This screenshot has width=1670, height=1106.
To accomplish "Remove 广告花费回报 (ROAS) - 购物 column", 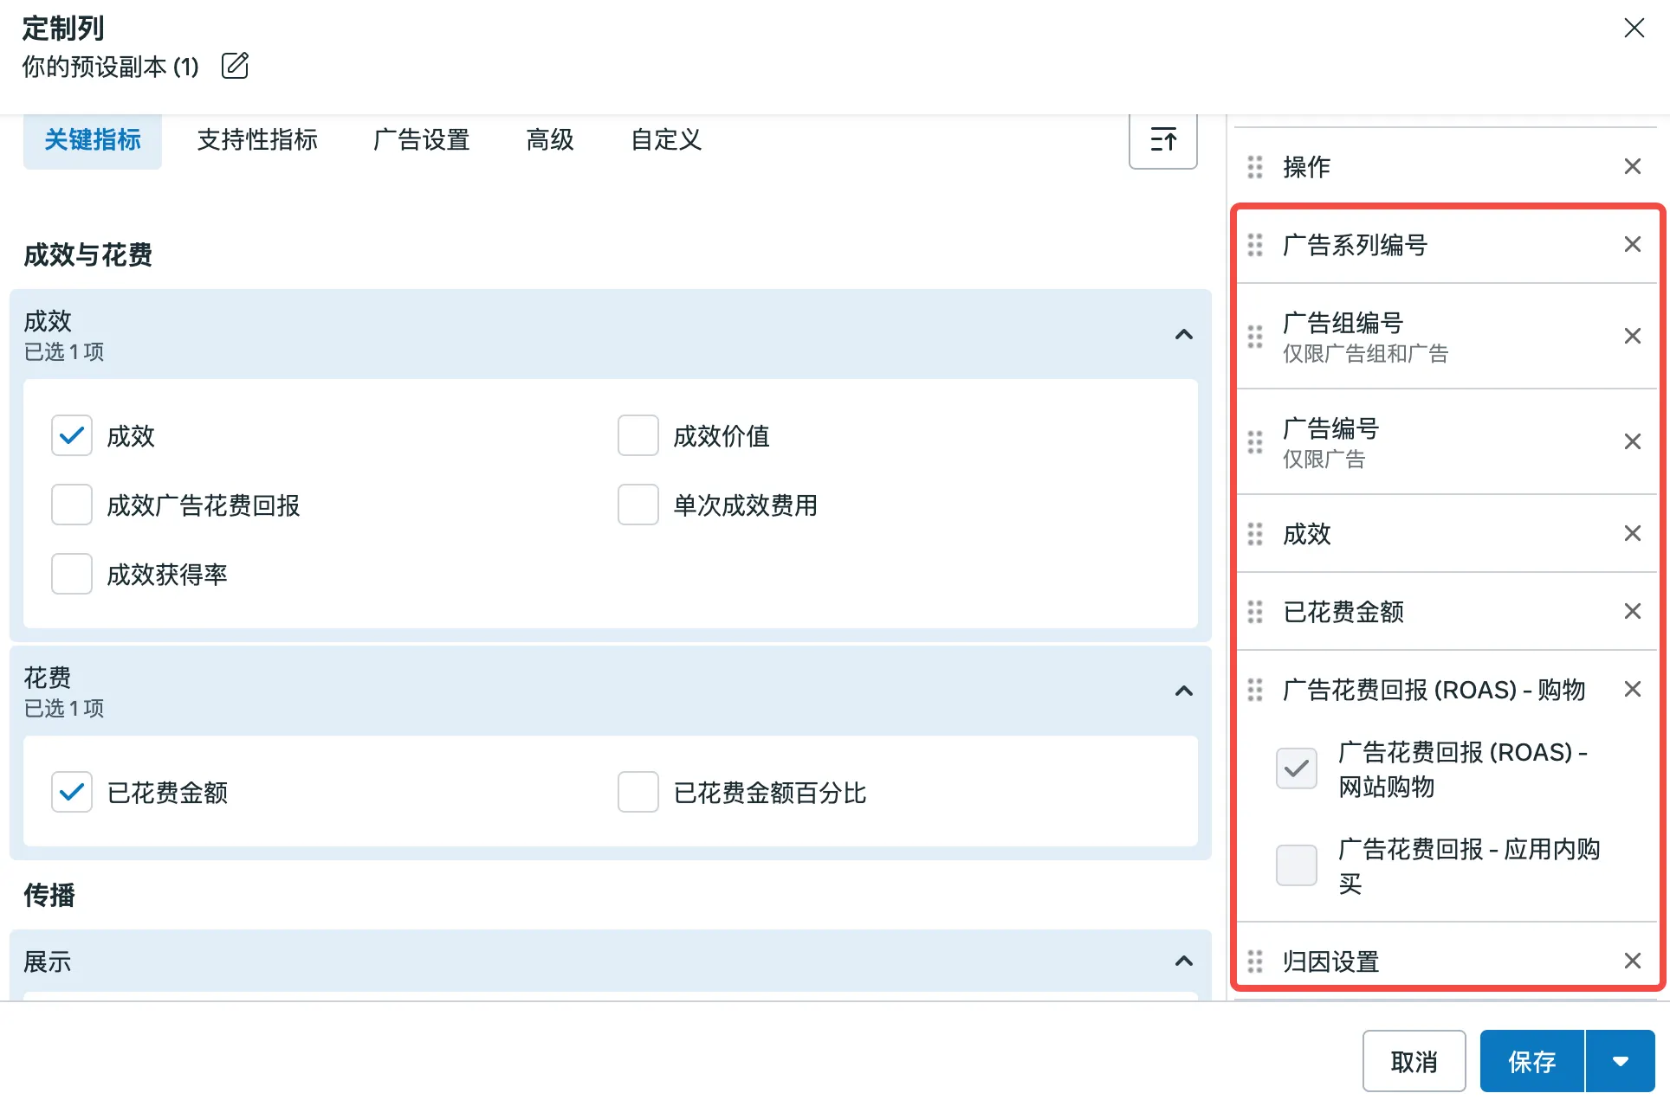I will (1632, 689).
